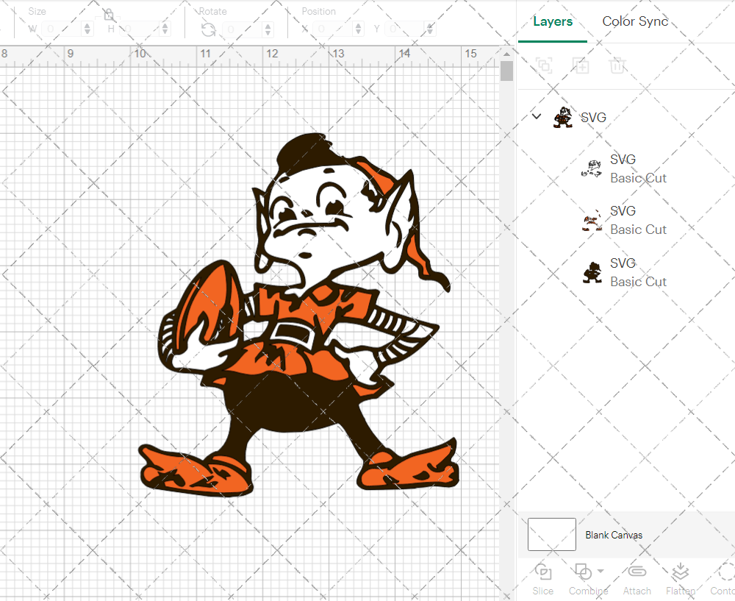The image size is (735, 601).
Task: Click the Width stepper arrows
Action: click(87, 29)
